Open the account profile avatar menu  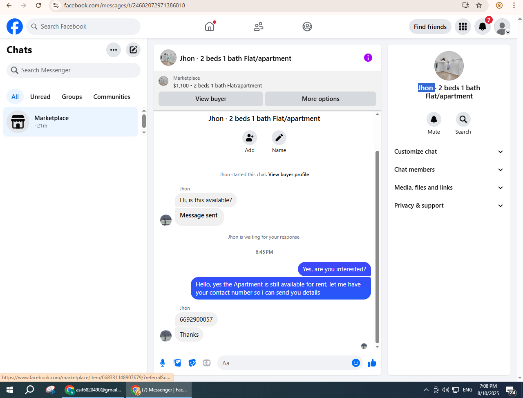502,27
